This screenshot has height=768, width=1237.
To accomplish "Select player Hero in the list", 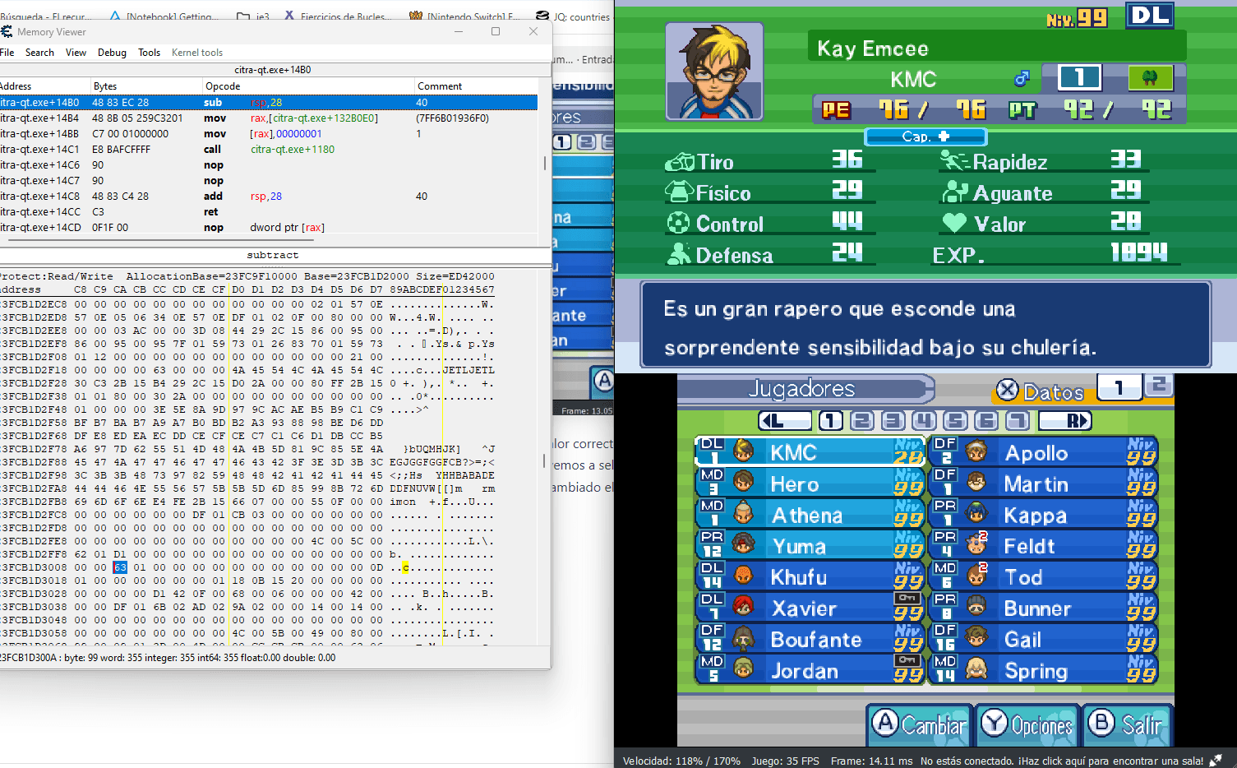I will [x=811, y=483].
